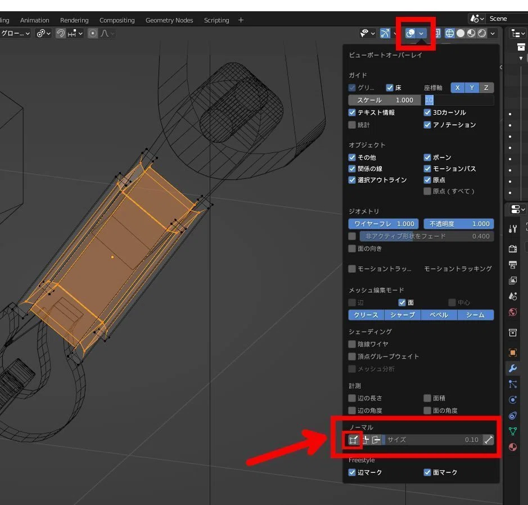Viewport: 528px width, 505px height.
Task: Enable the vertex normals display icon
Action: point(353,440)
